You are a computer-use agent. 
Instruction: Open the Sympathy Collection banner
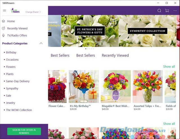coord(147,31)
